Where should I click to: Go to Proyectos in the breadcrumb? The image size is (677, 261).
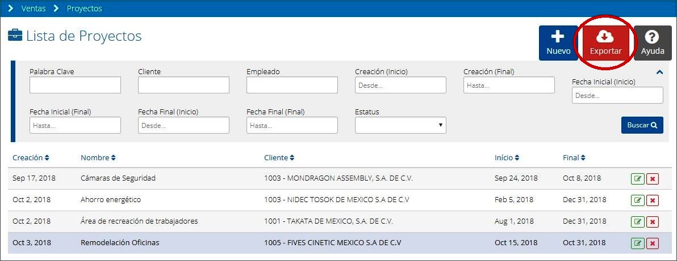(x=84, y=8)
